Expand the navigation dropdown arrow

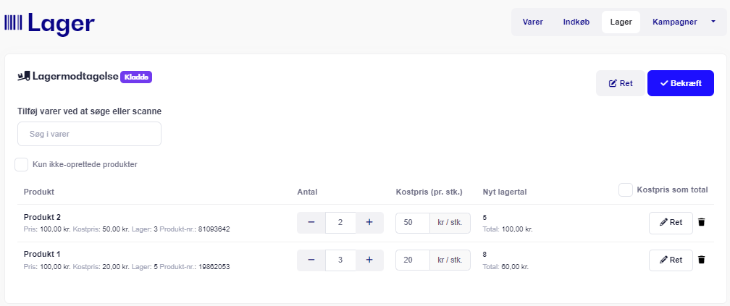[x=713, y=22]
